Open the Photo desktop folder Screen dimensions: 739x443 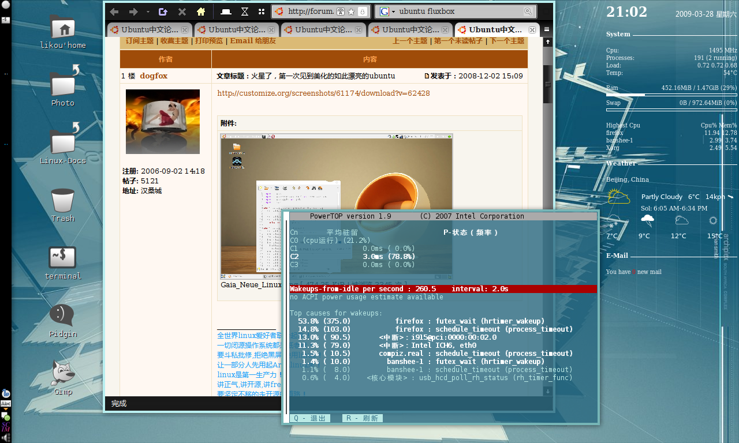pyautogui.click(x=63, y=87)
